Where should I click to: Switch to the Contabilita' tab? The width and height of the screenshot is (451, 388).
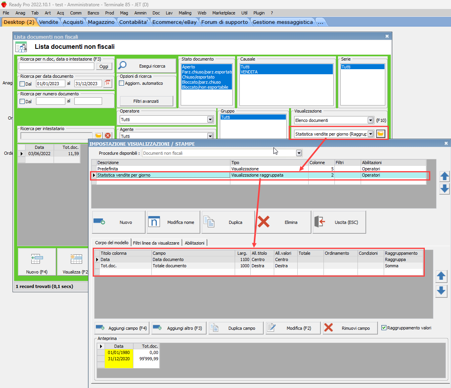tap(133, 22)
